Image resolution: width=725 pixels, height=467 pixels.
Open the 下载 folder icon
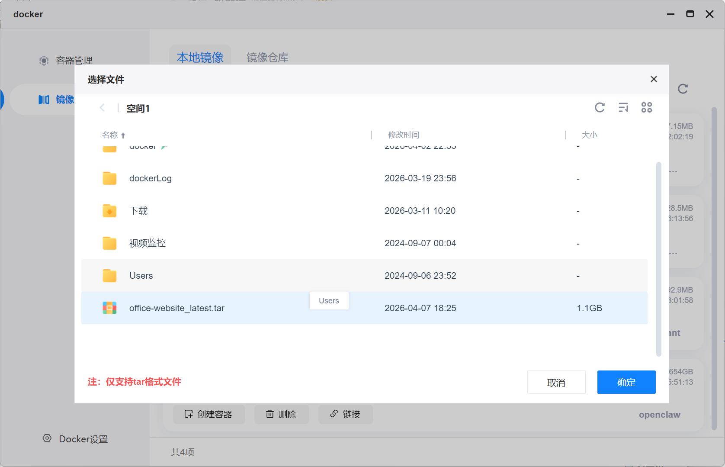tap(109, 211)
